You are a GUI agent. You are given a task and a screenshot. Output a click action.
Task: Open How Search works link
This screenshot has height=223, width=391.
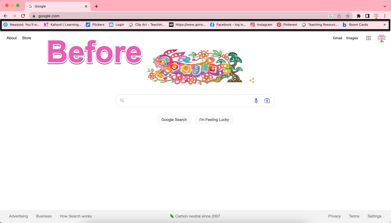coord(76,216)
